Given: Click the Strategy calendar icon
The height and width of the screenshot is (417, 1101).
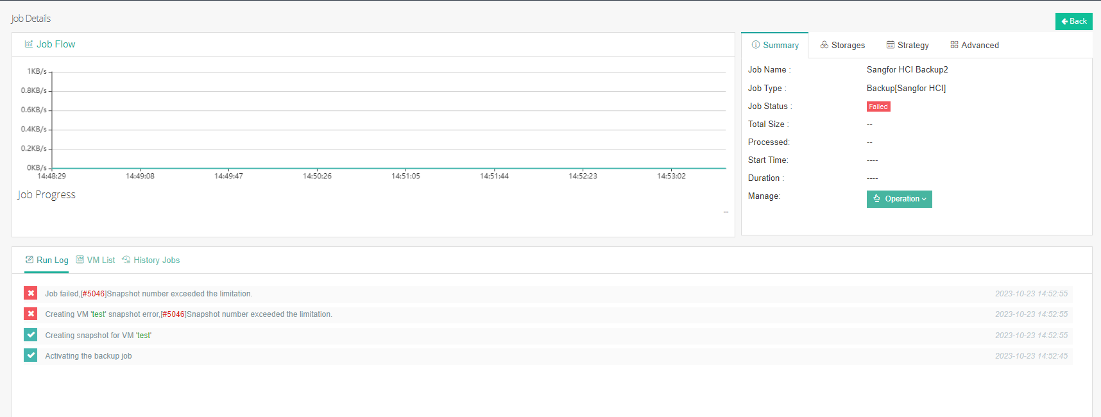Looking at the screenshot, I should (x=890, y=45).
